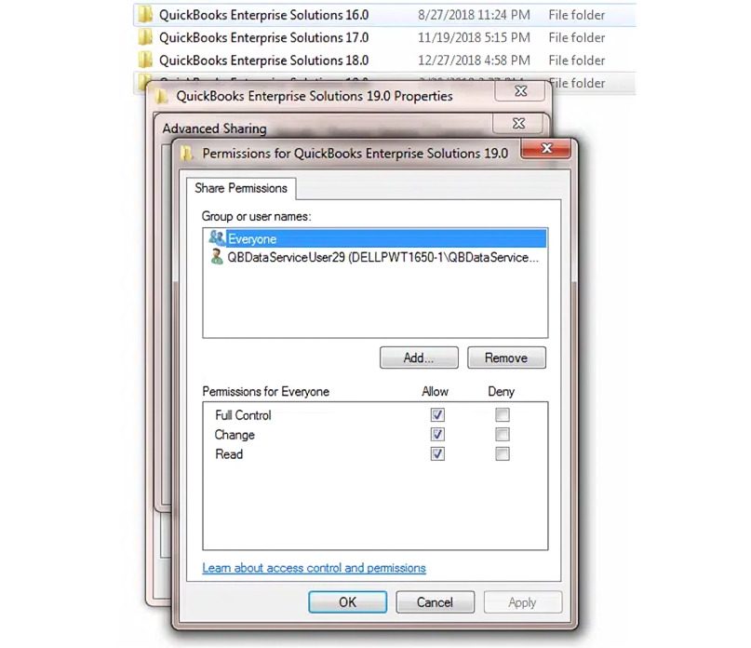Screen dimensions: 751x648
Task: Click the Change permission label
Action: 235,435
